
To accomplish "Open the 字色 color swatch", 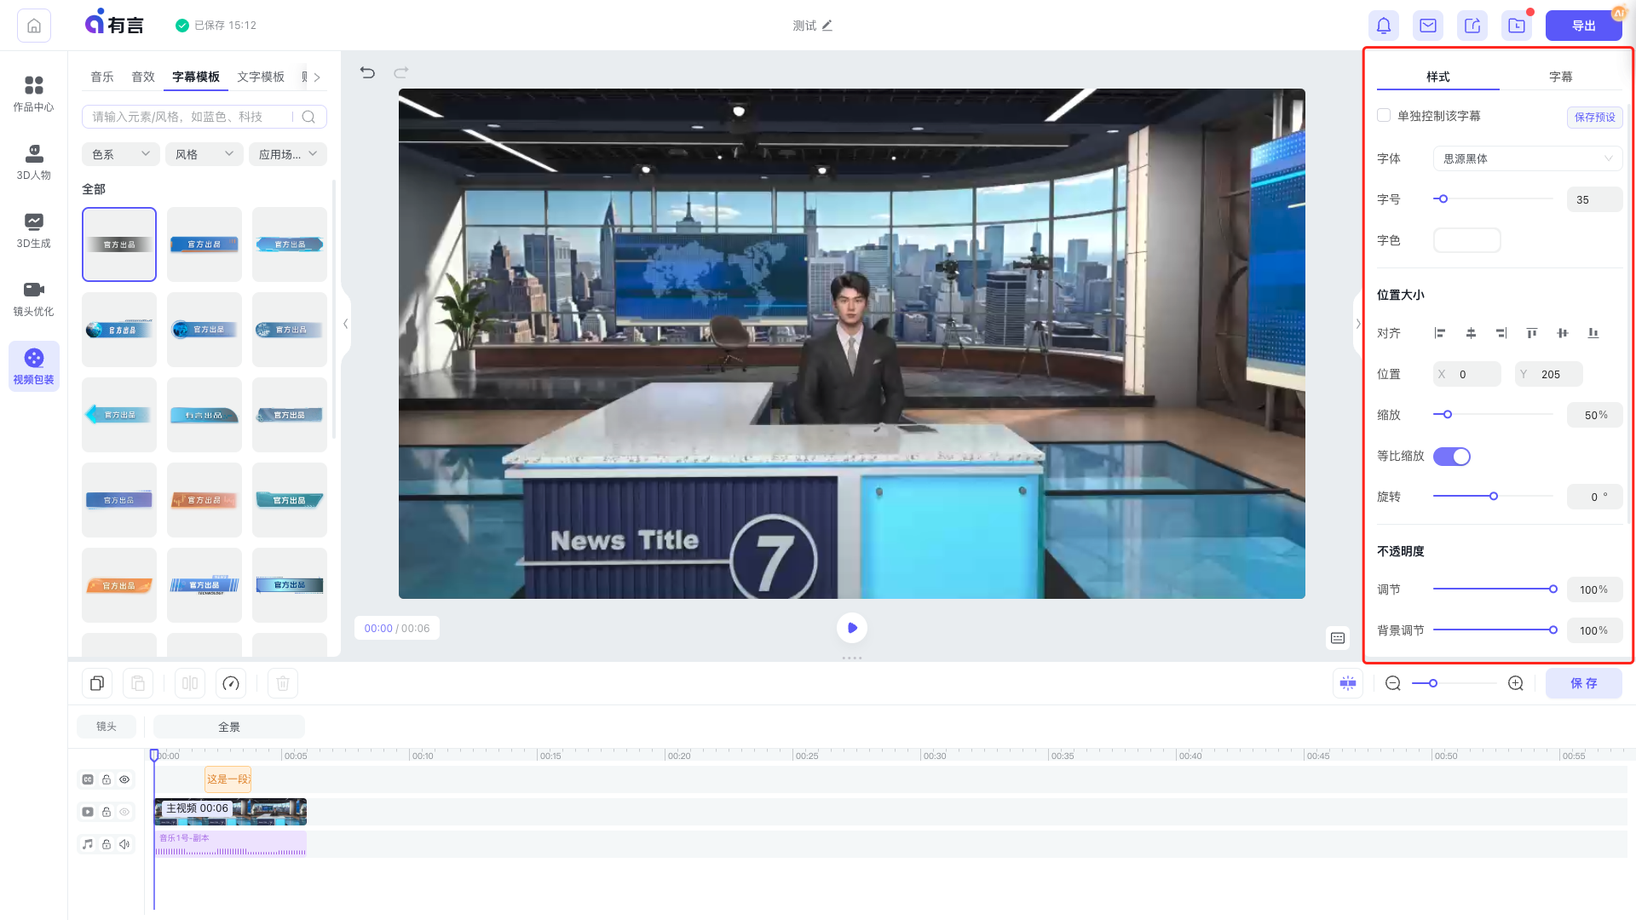I will (x=1467, y=240).
